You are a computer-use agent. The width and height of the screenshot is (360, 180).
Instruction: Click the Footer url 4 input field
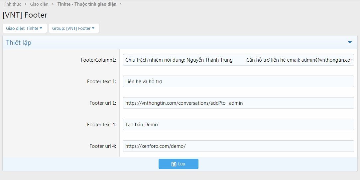tap(238, 146)
